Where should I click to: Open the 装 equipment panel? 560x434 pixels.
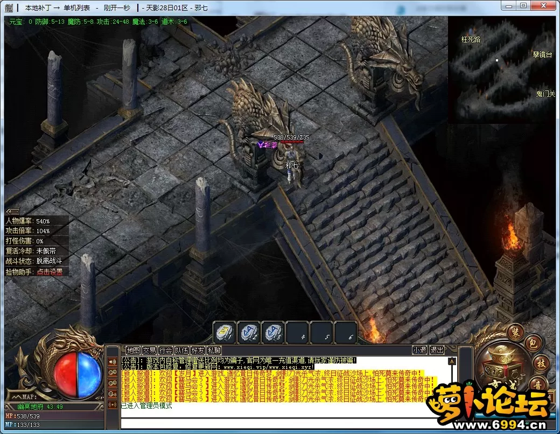(516, 332)
